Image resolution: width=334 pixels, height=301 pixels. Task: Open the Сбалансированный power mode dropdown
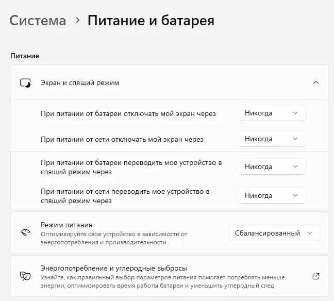[x=274, y=233]
